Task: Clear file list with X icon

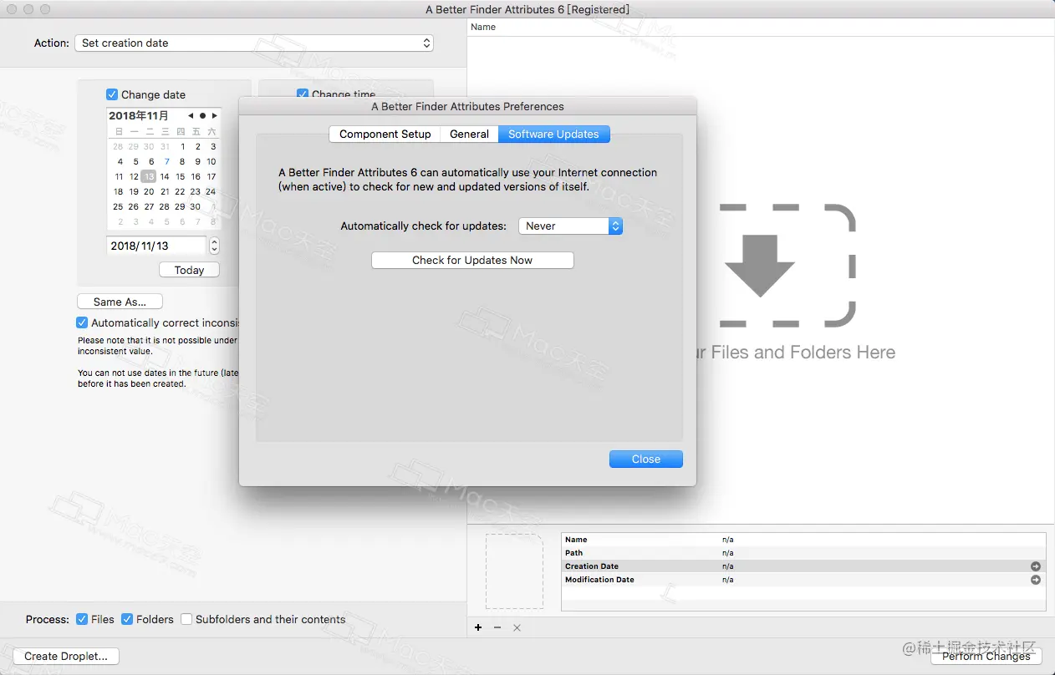Action: tap(517, 627)
